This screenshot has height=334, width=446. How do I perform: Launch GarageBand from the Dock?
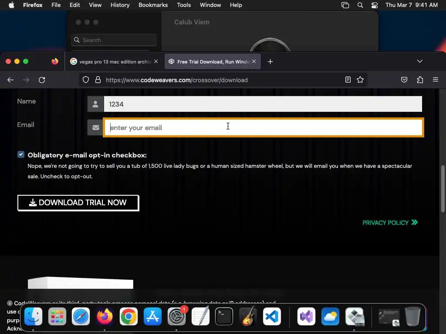[x=248, y=316]
